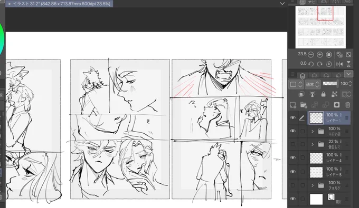Expand the 告白して folder
This screenshot has height=208, width=359.
click(x=313, y=144)
